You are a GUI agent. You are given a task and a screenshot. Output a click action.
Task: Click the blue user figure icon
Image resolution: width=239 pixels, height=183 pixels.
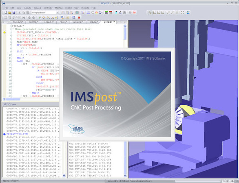coord(188,13)
